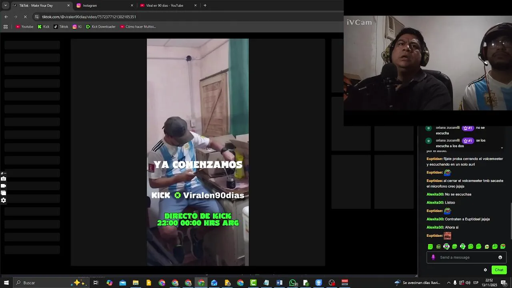Open the Cómo hacer Multist... bookmark

[x=138, y=27]
